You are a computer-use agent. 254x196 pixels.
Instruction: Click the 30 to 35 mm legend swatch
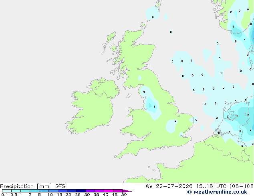(90, 191)
